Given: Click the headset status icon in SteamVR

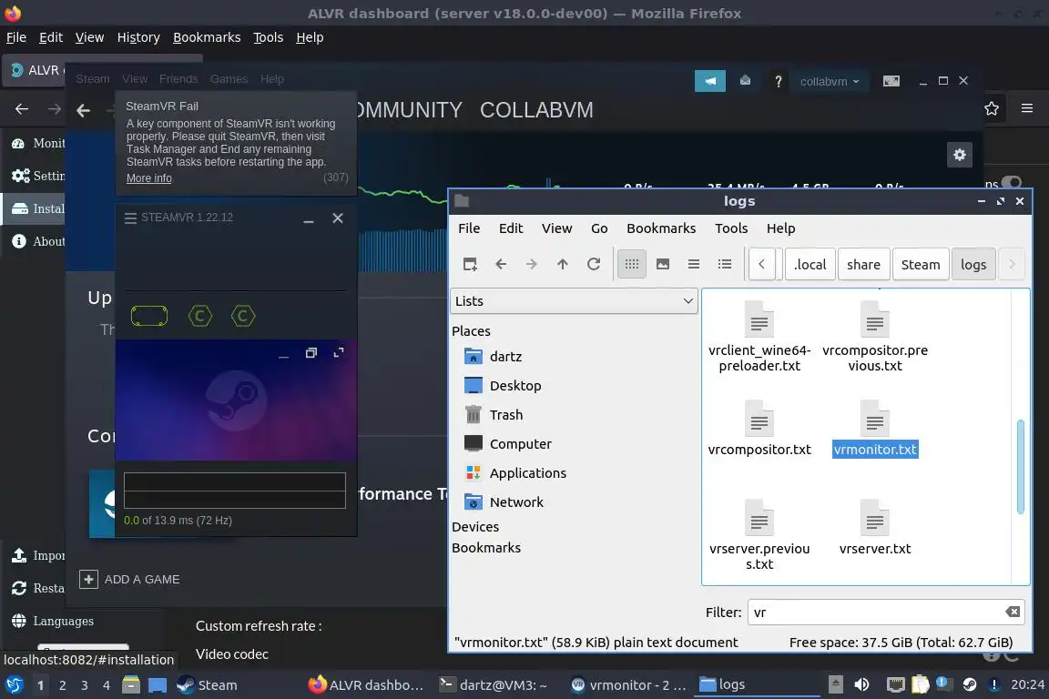Looking at the screenshot, I should click(x=149, y=316).
